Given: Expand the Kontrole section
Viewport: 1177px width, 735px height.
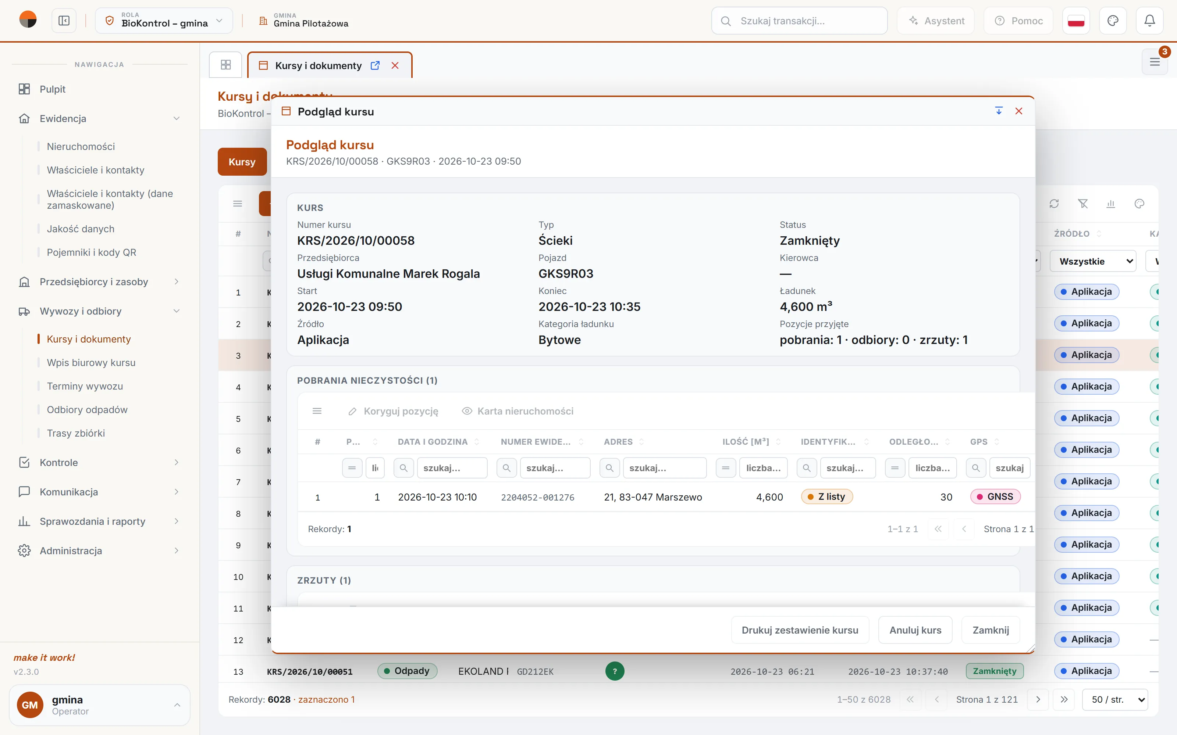Looking at the screenshot, I should tap(99, 463).
